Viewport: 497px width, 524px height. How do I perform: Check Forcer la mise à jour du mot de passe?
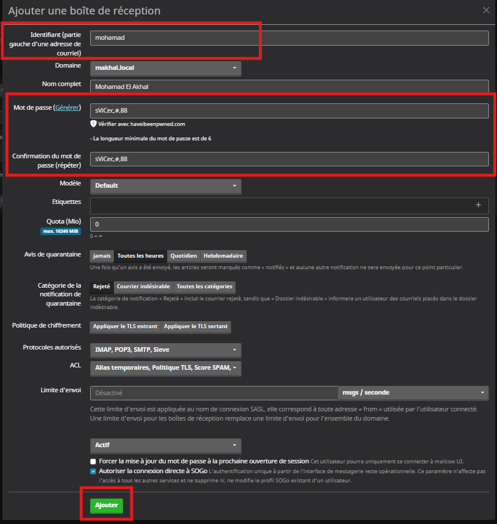point(93,462)
